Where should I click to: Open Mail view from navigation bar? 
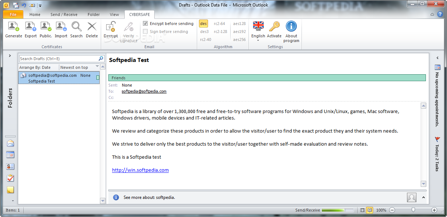pyautogui.click(x=10, y=143)
